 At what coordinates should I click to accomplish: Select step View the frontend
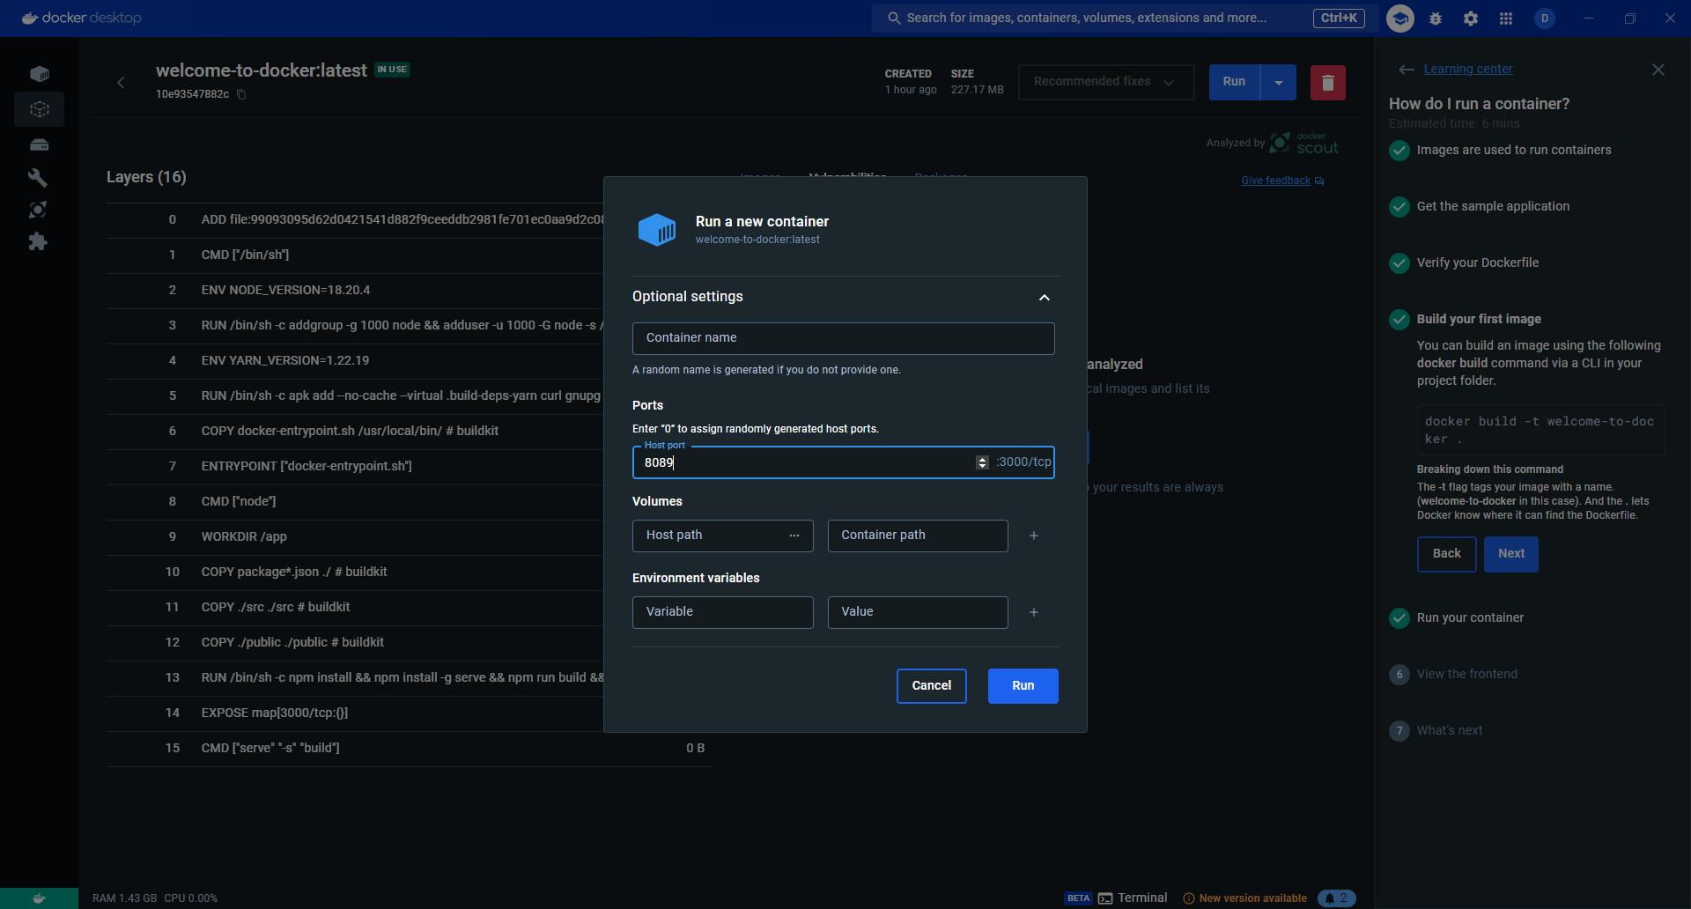pyautogui.click(x=1467, y=675)
